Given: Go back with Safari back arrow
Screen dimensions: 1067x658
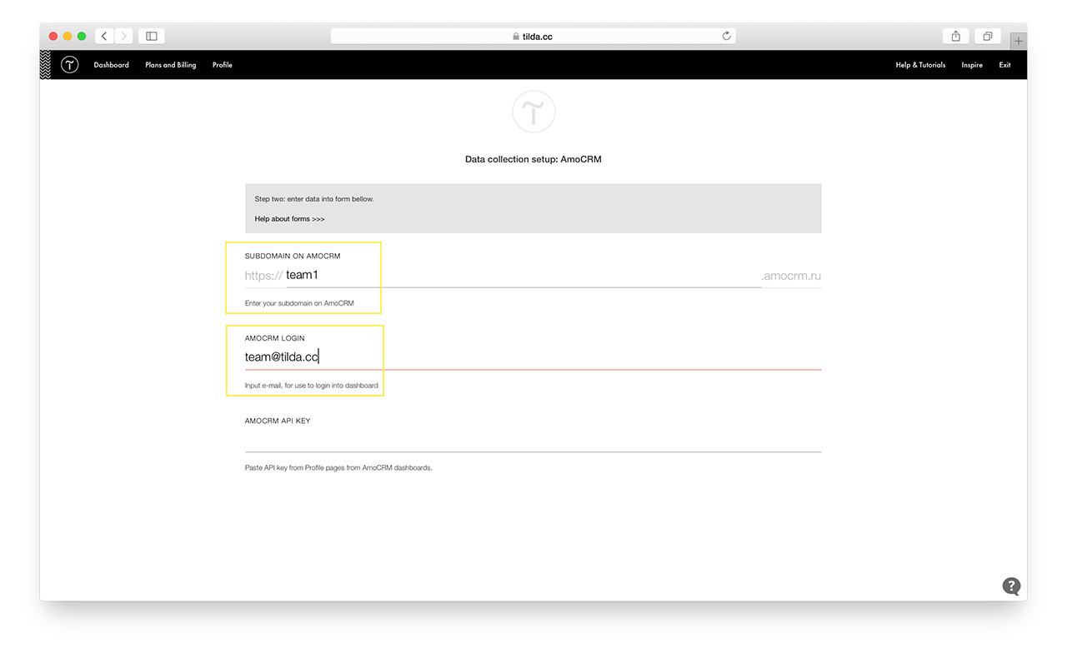Looking at the screenshot, I should (x=104, y=36).
